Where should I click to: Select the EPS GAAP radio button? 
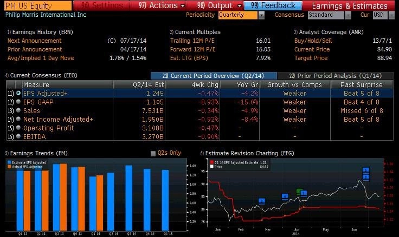(x=18, y=102)
